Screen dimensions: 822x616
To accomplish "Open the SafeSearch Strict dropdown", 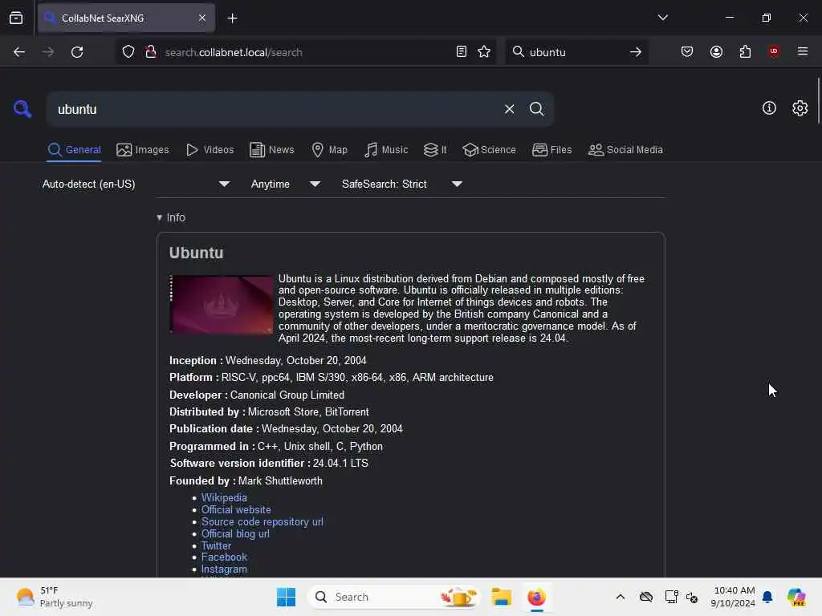I will 402,184.
